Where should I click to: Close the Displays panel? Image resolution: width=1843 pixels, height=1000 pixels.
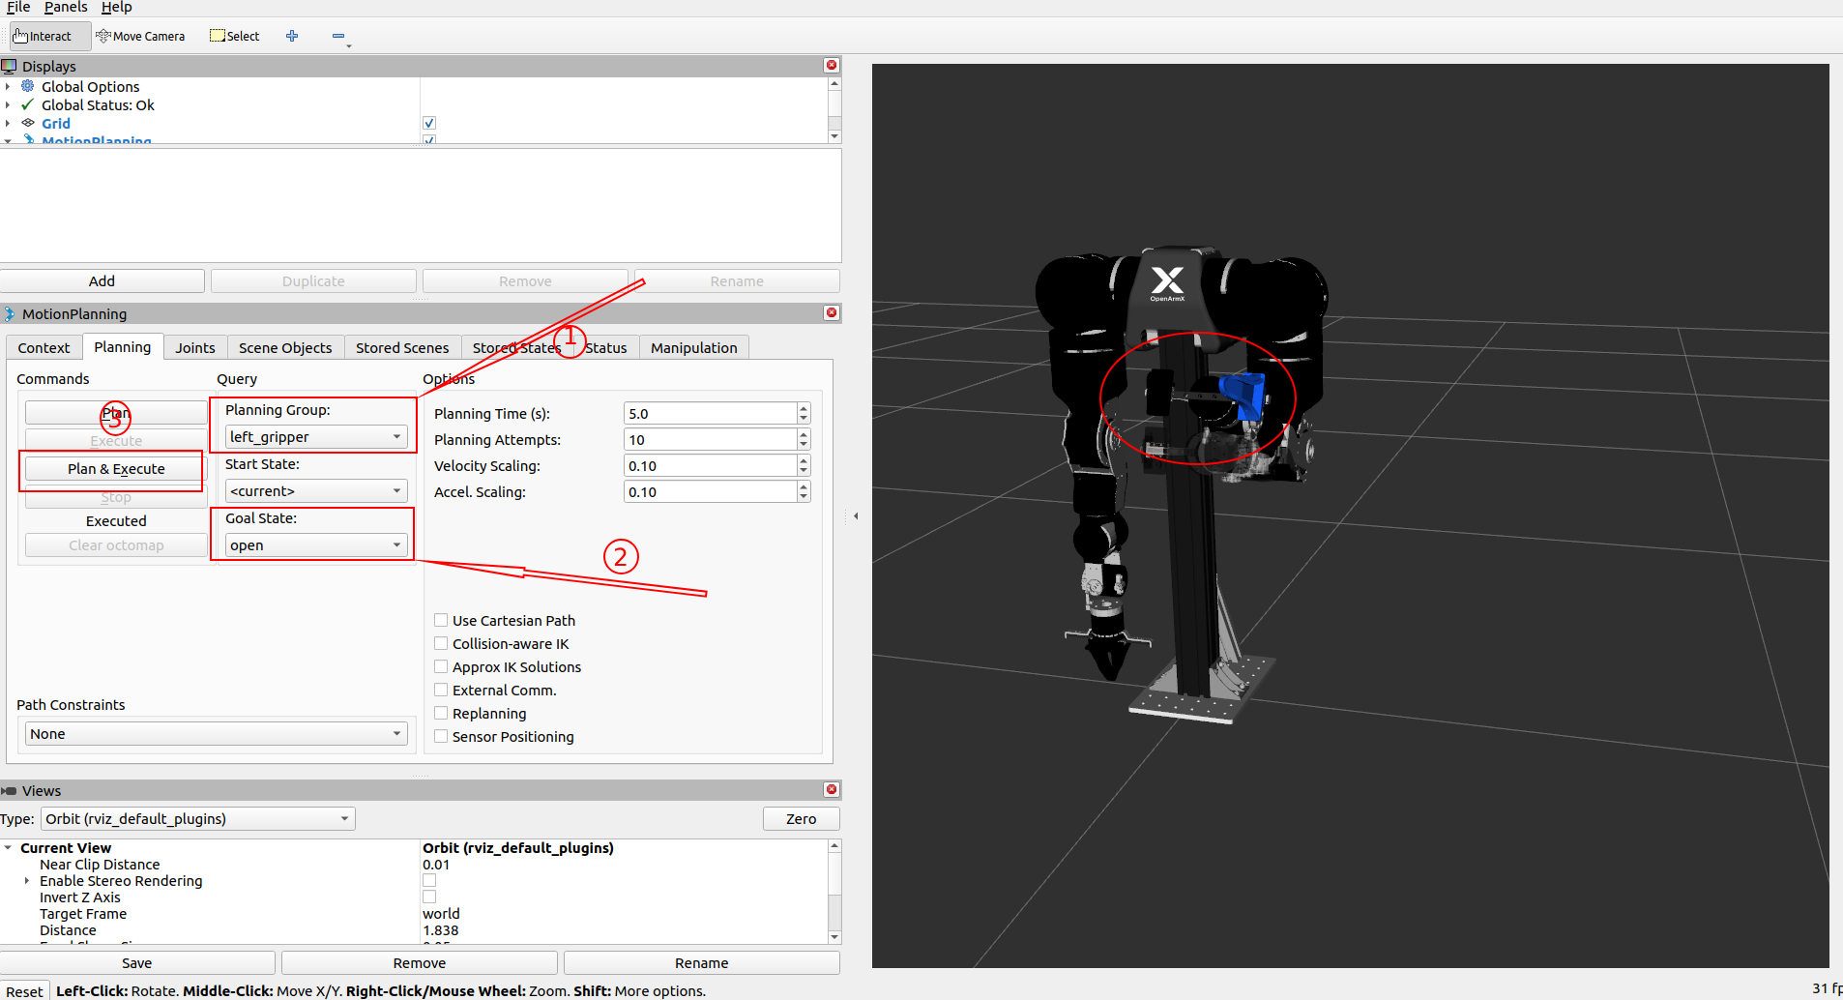coord(832,66)
